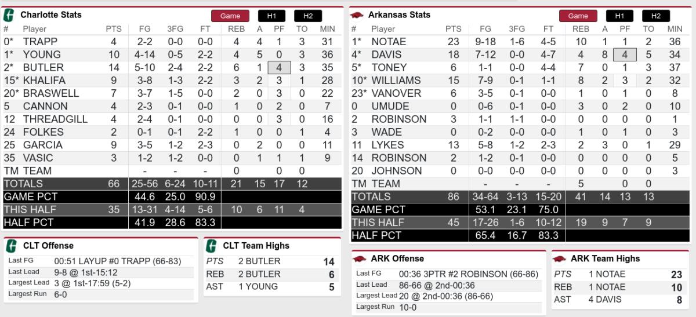696x317 pixels.
Task: Select the NOTAE player row
Action: coord(520,42)
